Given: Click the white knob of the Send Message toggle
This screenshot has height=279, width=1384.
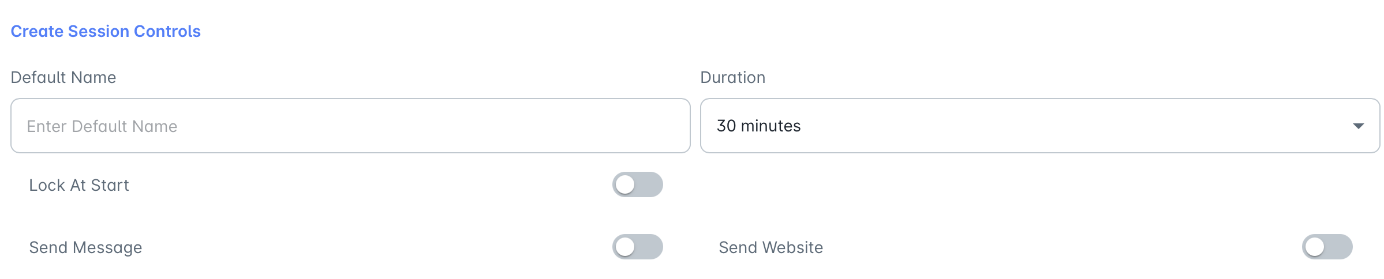Looking at the screenshot, I should 625,247.
